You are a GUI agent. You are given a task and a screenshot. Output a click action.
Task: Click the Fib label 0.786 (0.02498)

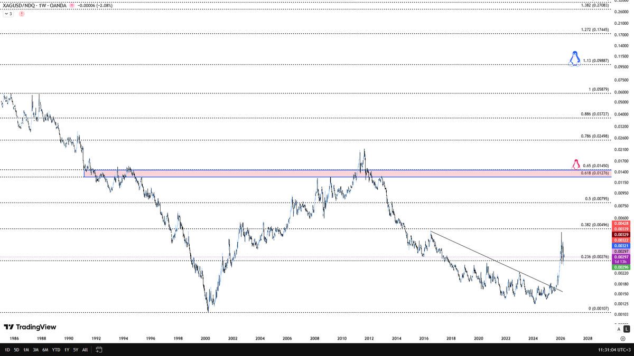(594, 136)
